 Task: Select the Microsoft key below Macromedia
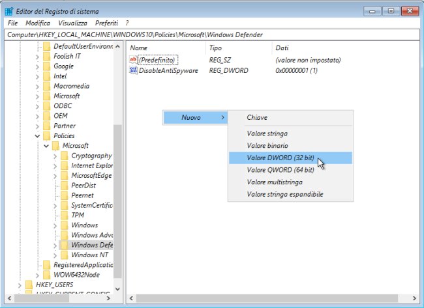(67, 96)
